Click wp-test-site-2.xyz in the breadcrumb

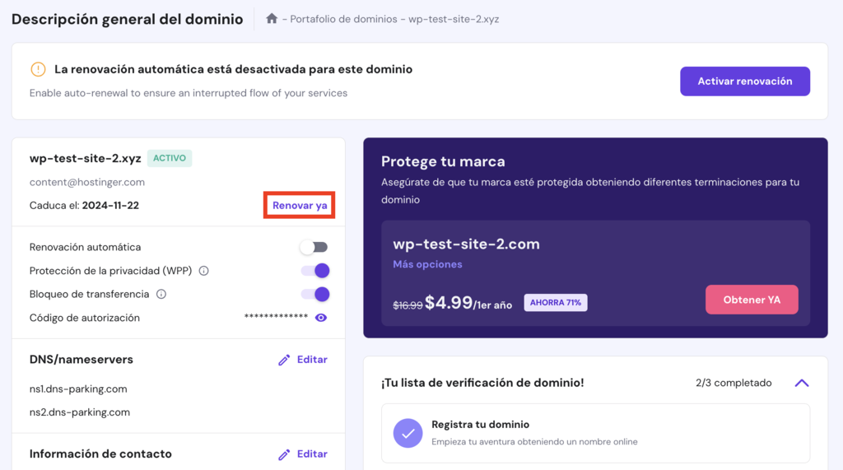pyautogui.click(x=454, y=20)
